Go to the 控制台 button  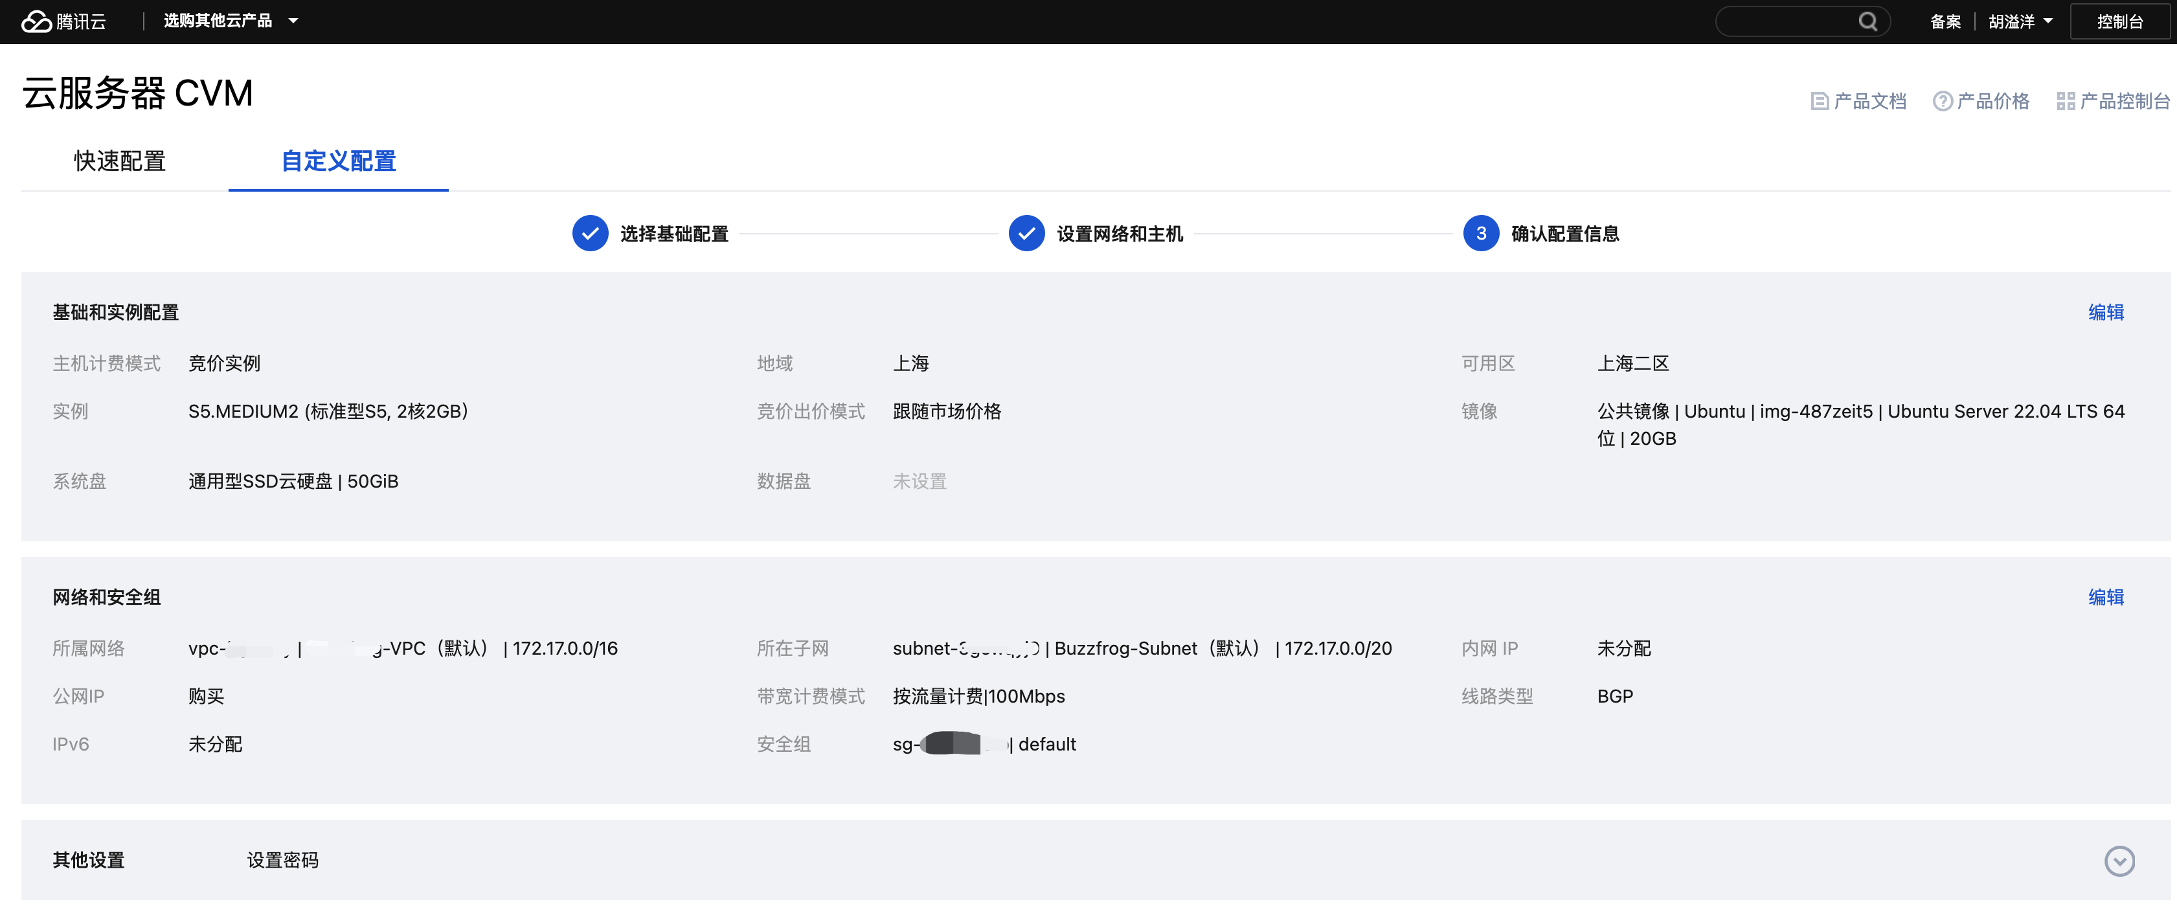point(2119,21)
